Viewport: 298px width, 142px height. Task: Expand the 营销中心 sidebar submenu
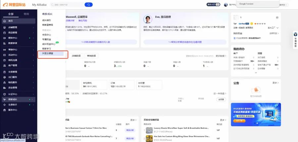click(33, 50)
